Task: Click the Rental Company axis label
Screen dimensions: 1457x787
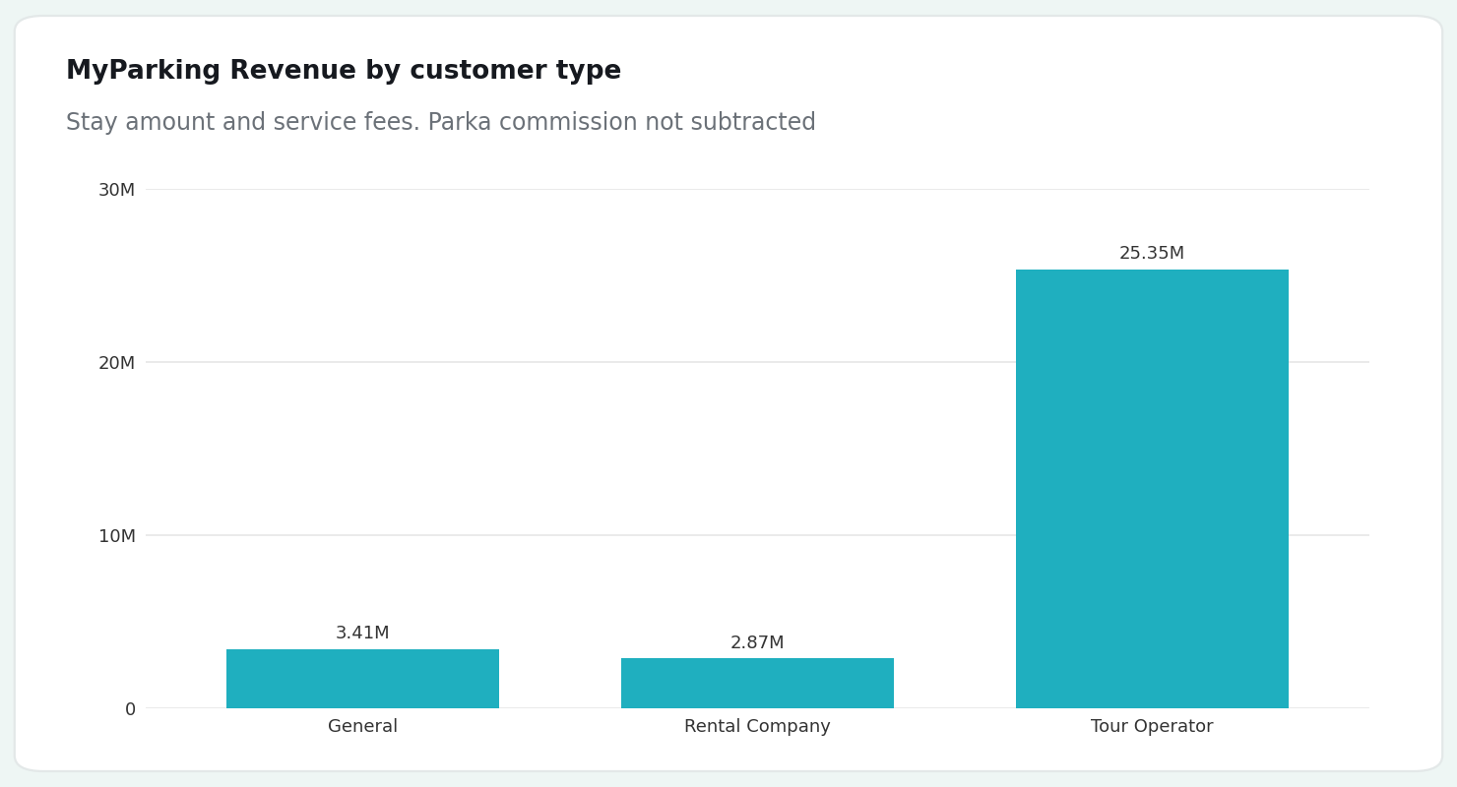Action: pyautogui.click(x=757, y=727)
